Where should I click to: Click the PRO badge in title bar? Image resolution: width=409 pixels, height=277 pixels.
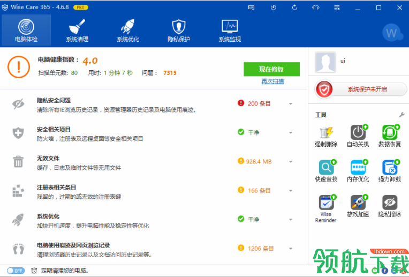click(81, 8)
